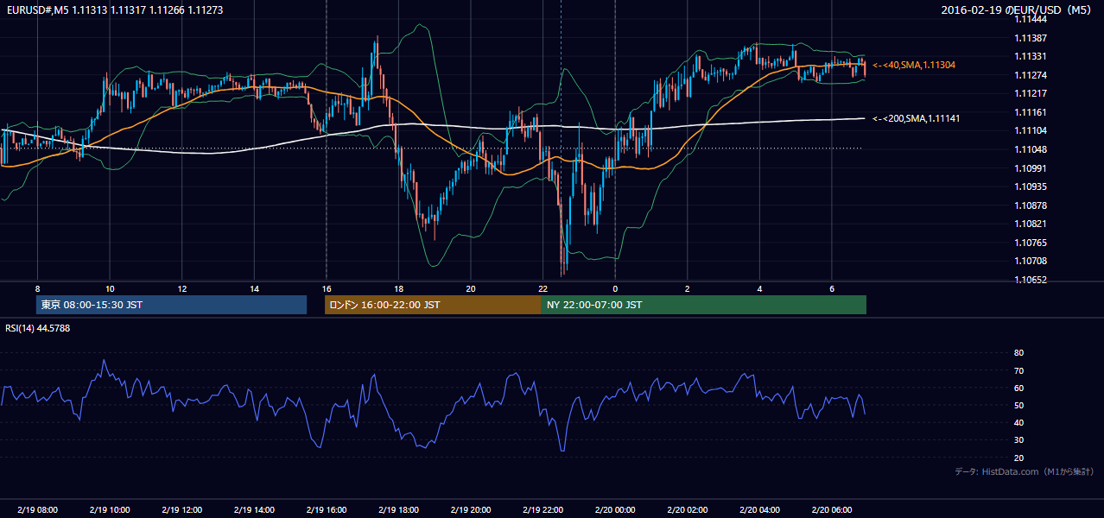Click the bottom time label 2/20 02:00
This screenshot has height=518, width=1104.
(688, 510)
